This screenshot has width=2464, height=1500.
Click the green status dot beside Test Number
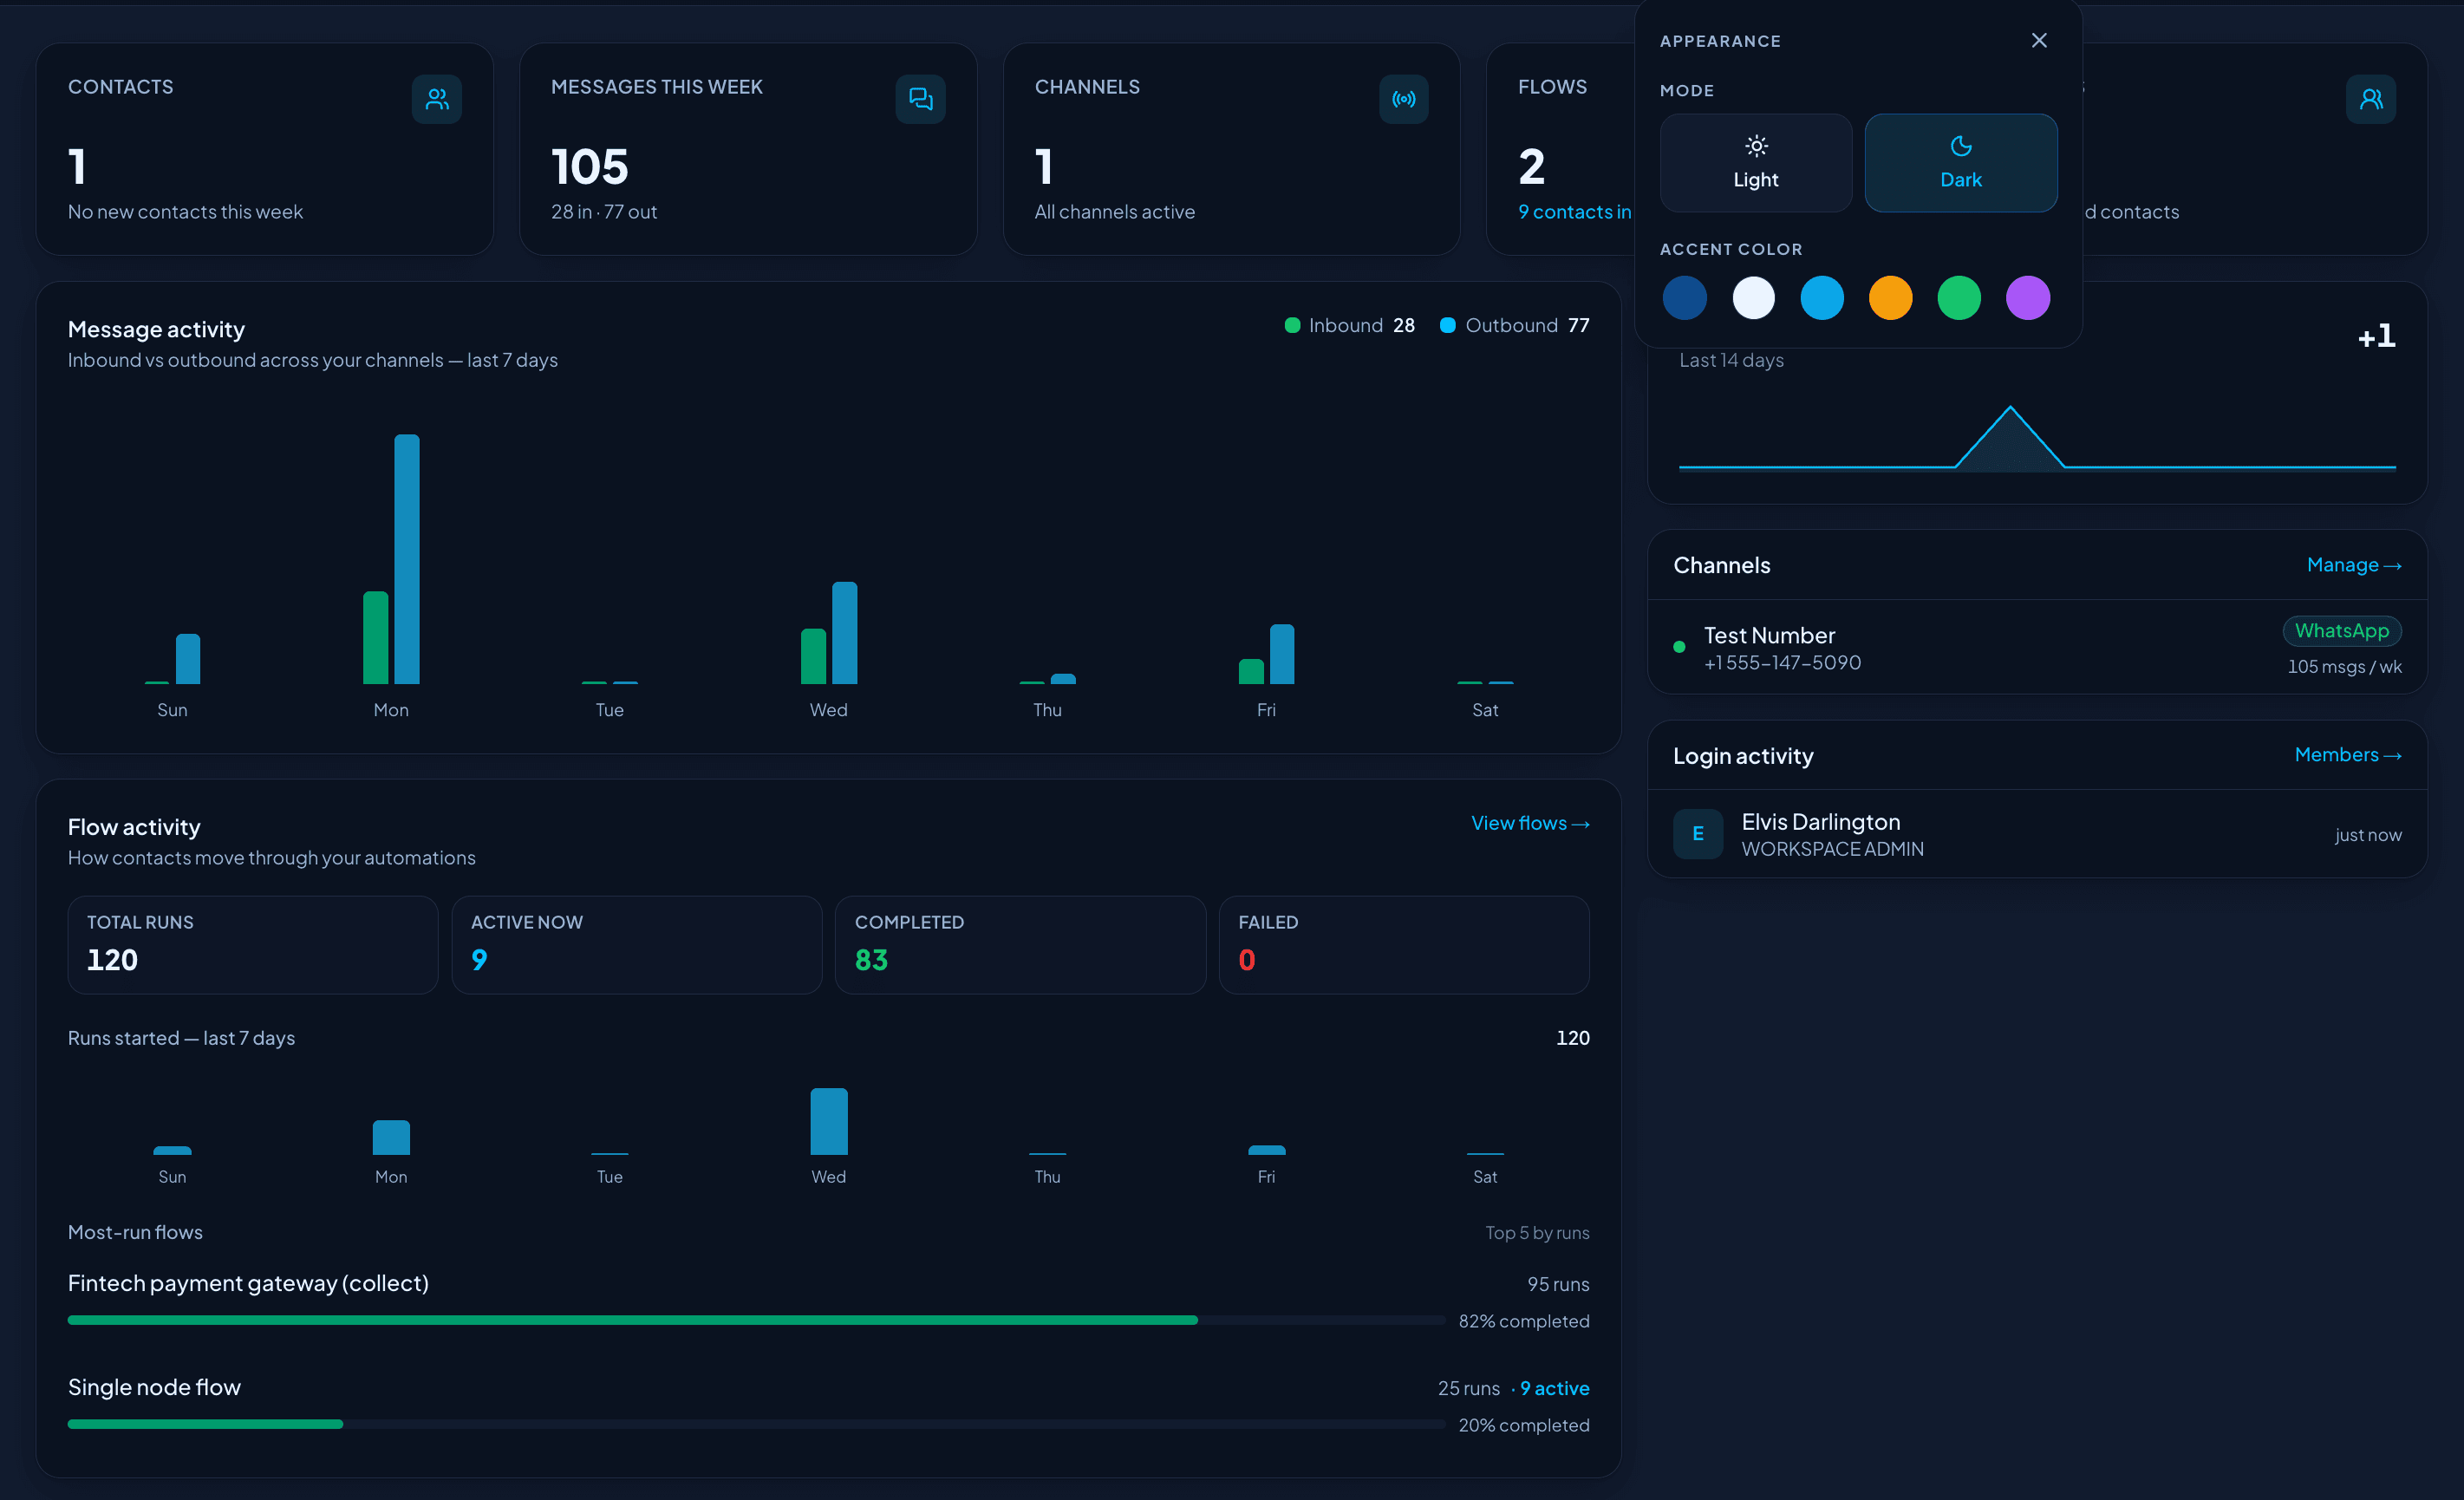click(x=1679, y=647)
